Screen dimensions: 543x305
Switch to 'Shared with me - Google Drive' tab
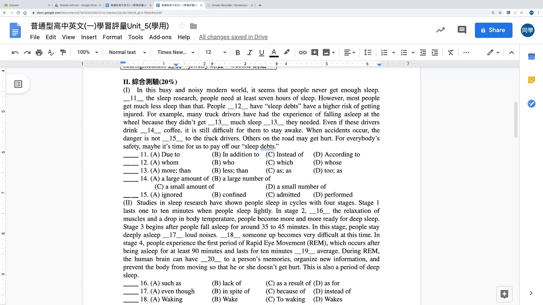(78, 6)
